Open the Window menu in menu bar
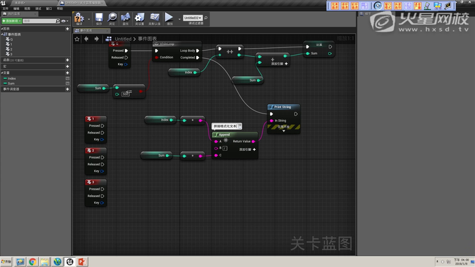Image resolution: width=475 pixels, height=267 pixels. coord(49,9)
